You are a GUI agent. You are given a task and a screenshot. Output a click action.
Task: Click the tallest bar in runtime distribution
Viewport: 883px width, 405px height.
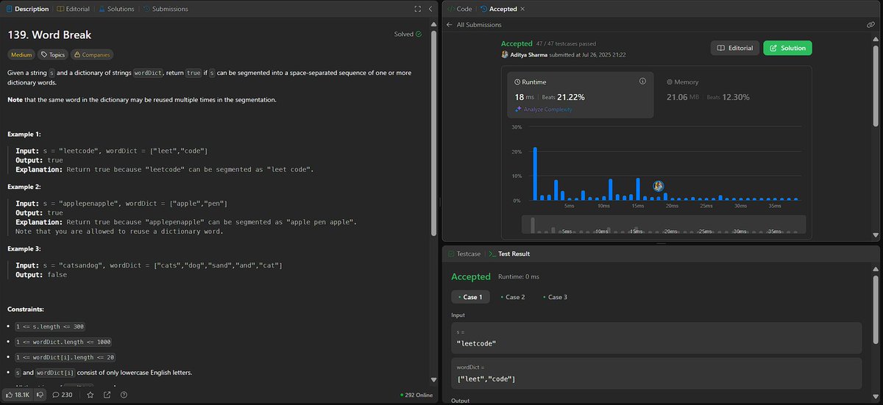(x=535, y=174)
